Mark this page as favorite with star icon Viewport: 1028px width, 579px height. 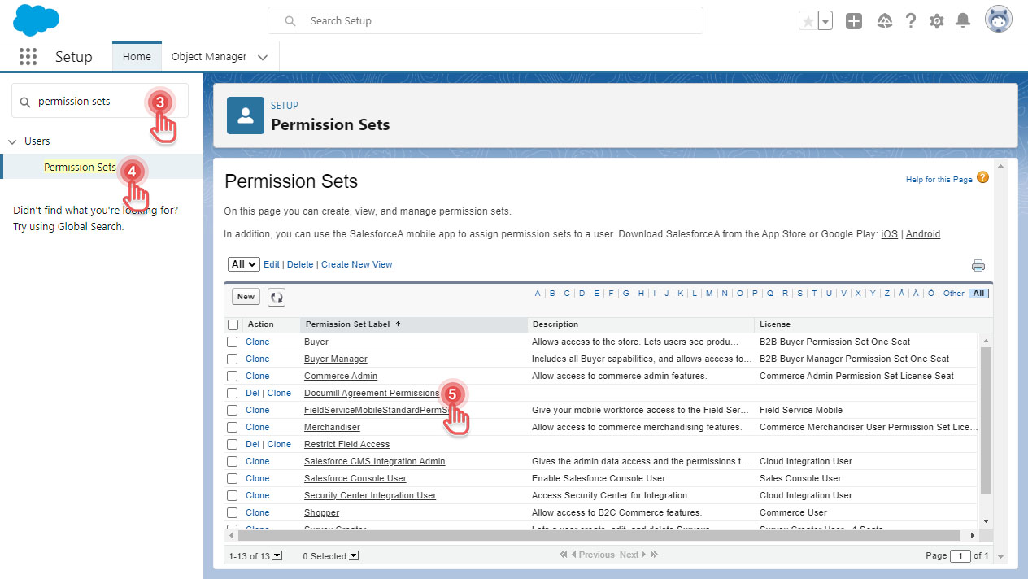[x=808, y=20]
